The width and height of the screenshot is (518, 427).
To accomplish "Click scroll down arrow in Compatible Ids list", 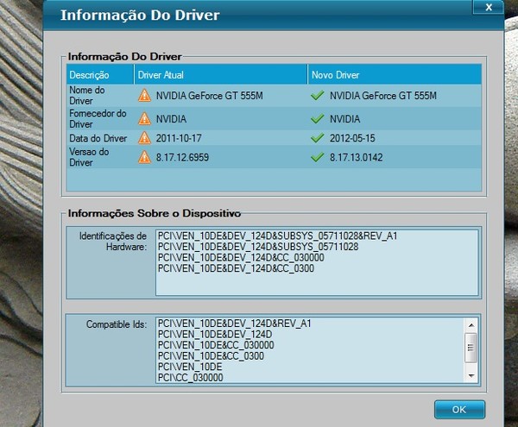I will coord(471,376).
